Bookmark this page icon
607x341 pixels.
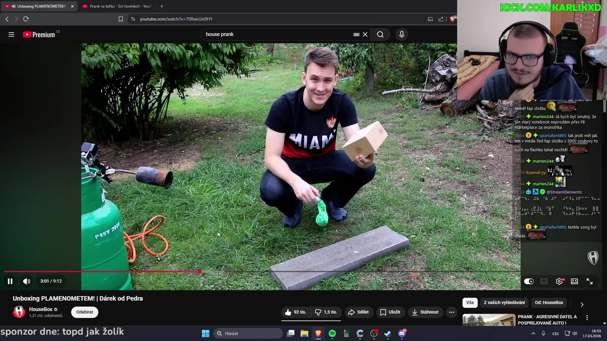(x=120, y=19)
